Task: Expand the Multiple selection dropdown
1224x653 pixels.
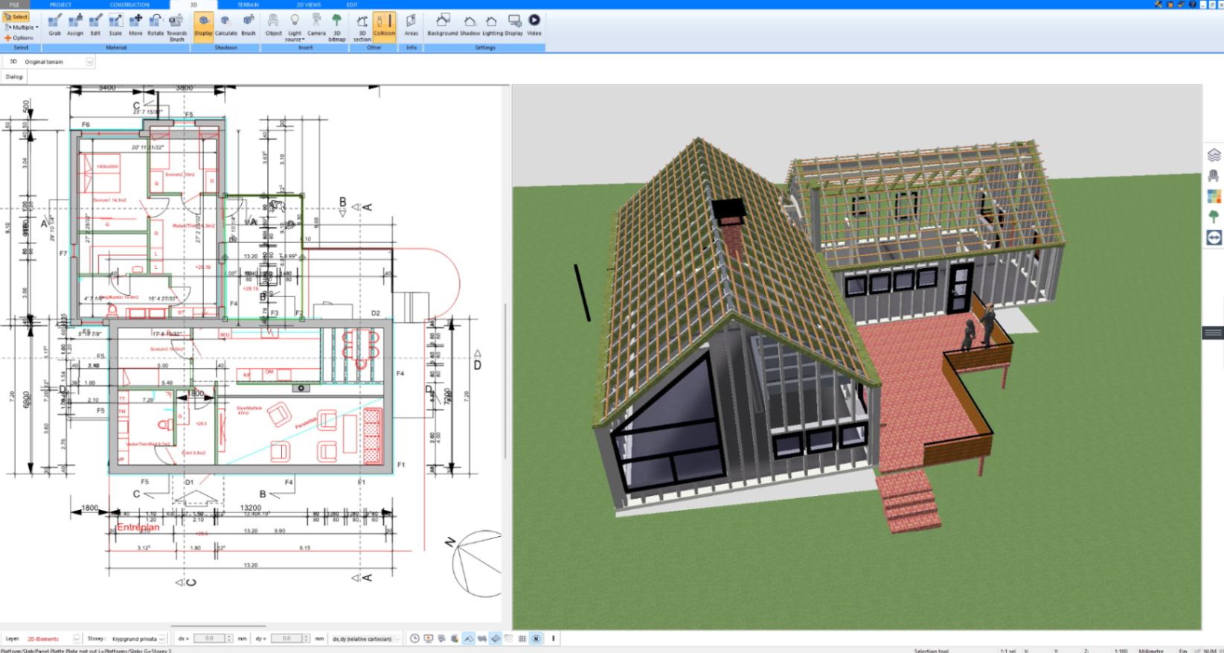Action: coord(21,28)
